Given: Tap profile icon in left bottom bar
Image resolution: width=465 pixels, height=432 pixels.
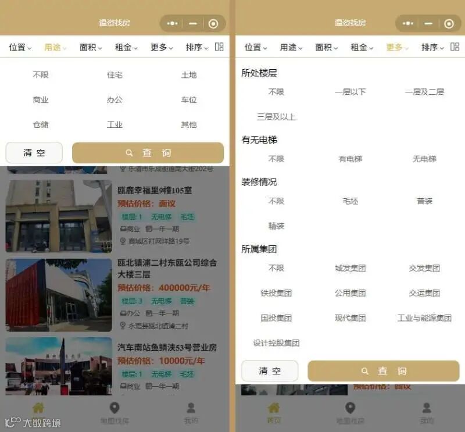Looking at the screenshot, I should point(191,408).
